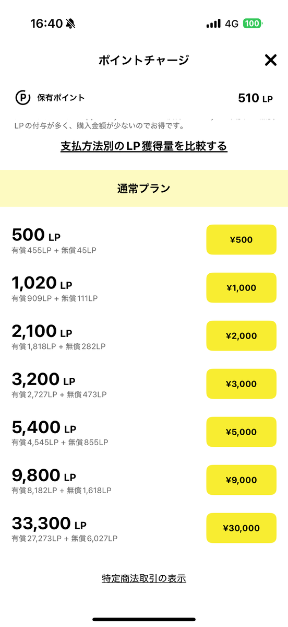Tap the circled P points icon

(x=22, y=98)
